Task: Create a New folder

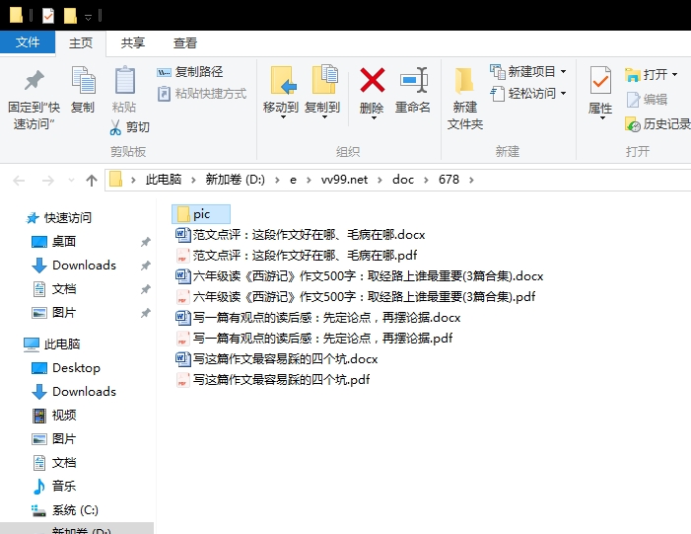Action: pyautogui.click(x=464, y=98)
